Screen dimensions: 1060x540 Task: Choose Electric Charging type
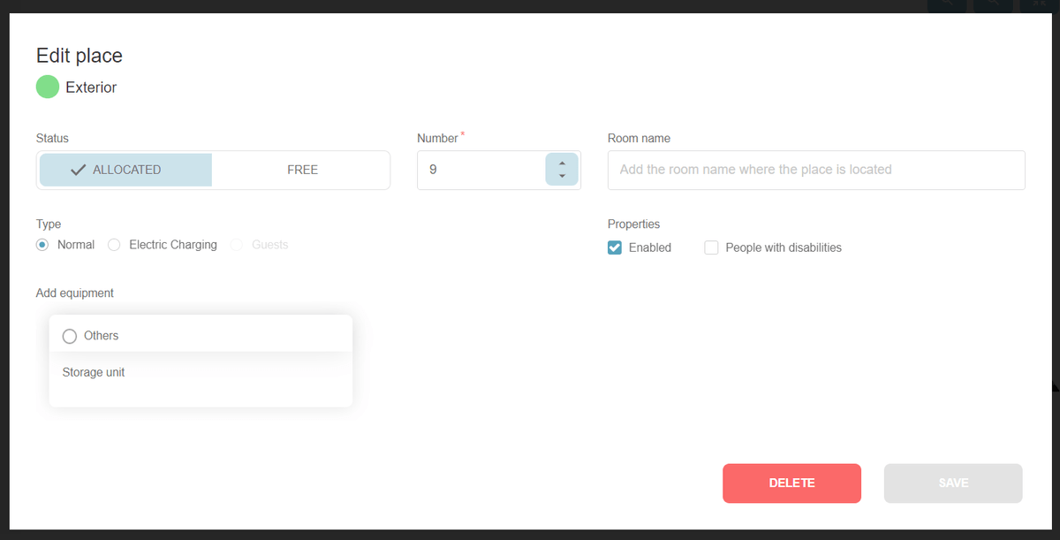pyautogui.click(x=114, y=245)
